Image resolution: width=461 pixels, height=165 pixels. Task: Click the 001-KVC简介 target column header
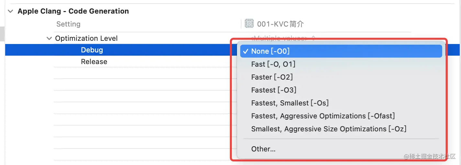click(x=280, y=24)
